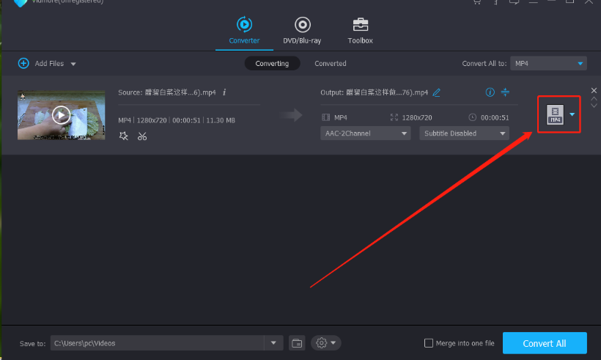Expand the Add Files dropdown arrow
The width and height of the screenshot is (601, 360).
tap(73, 64)
